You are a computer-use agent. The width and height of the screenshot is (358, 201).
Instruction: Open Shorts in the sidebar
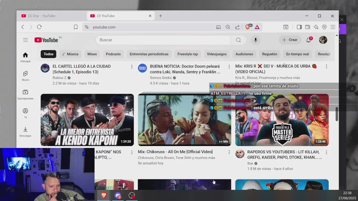coord(25,76)
